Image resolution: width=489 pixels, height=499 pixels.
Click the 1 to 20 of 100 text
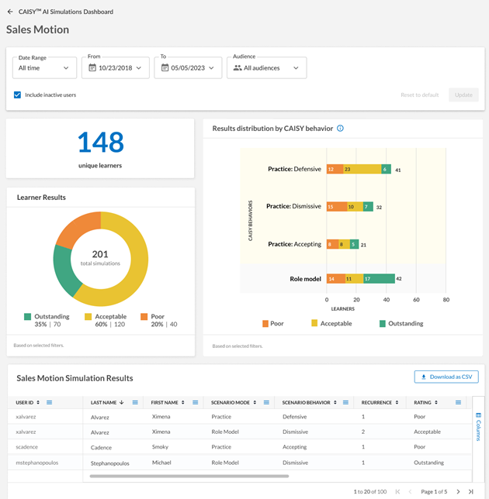pyautogui.click(x=370, y=492)
